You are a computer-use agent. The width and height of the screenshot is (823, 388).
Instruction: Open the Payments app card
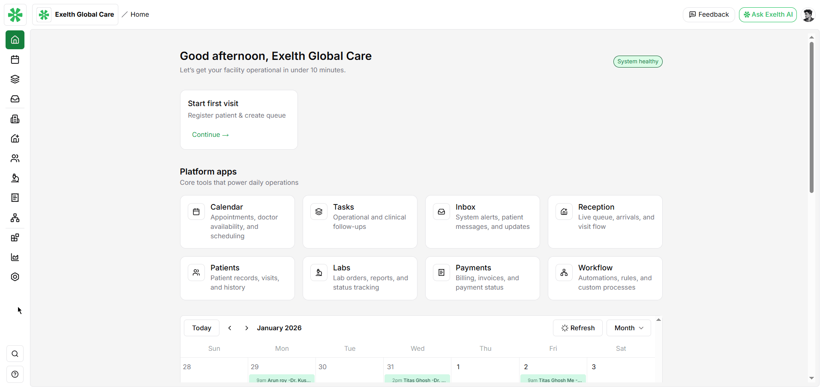pyautogui.click(x=482, y=278)
